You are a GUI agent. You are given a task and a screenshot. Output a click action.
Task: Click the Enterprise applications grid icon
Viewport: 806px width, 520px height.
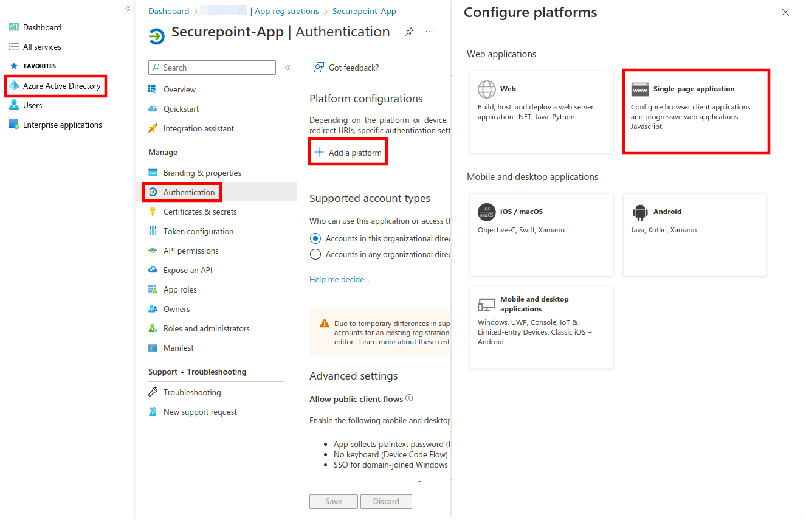pos(14,125)
